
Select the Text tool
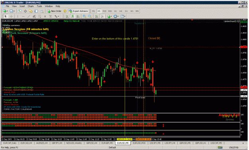[x=45, y=16]
